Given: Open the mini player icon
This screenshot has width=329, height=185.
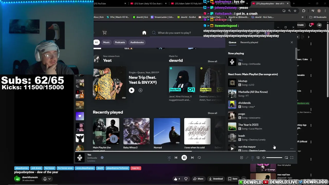Looking at the screenshot, I should click(x=286, y=158).
